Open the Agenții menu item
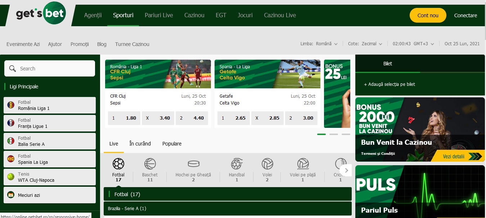The width and height of the screenshot is (486, 218). (93, 15)
